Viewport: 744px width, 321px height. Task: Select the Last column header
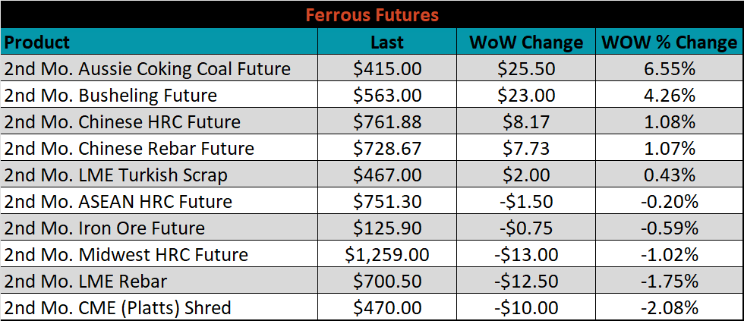point(387,42)
